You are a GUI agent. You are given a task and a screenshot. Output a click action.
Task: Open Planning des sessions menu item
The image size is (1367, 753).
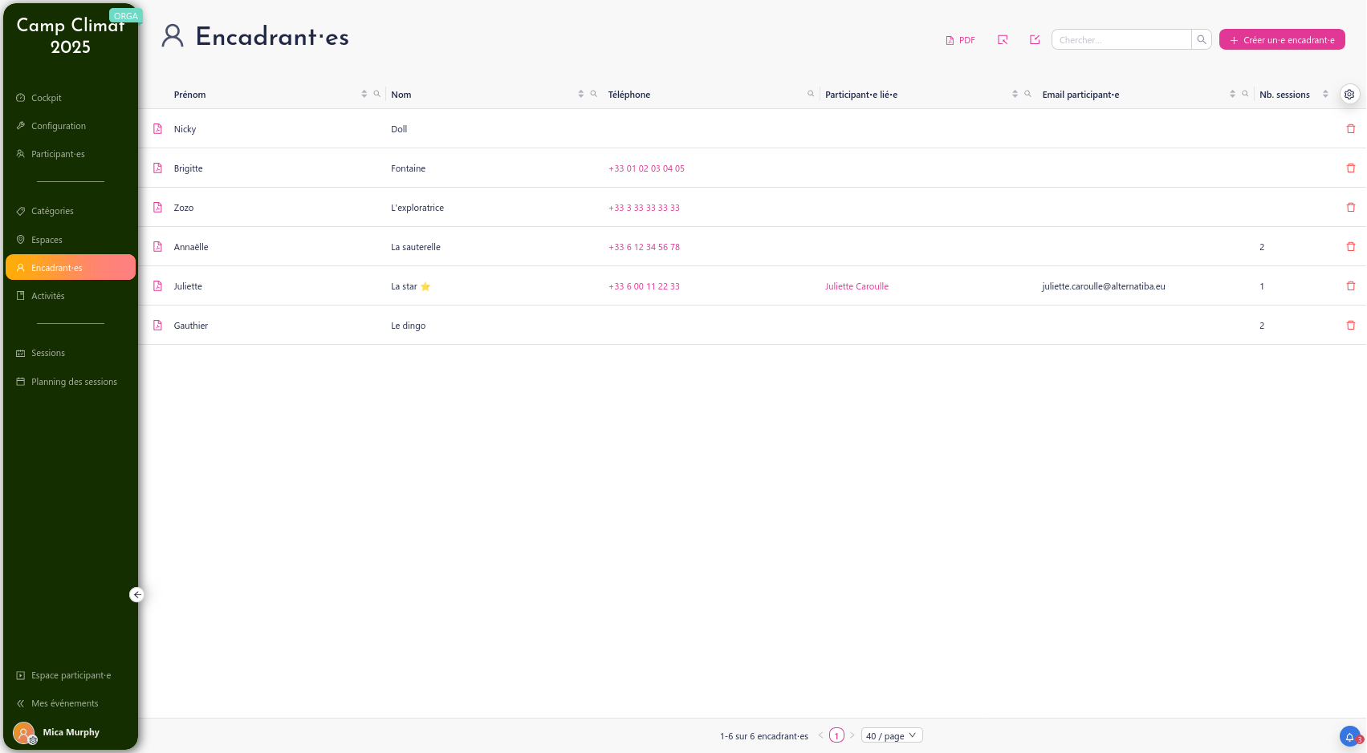(x=74, y=382)
